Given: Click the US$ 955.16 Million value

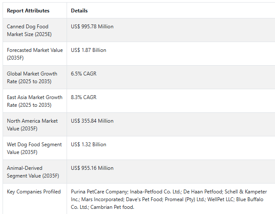Looking at the screenshot, I should [x=92, y=168].
